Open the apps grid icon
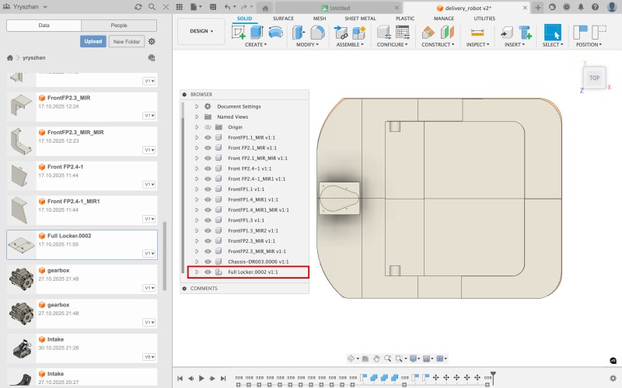Viewport: 622px width, 388px height. tap(180, 7)
